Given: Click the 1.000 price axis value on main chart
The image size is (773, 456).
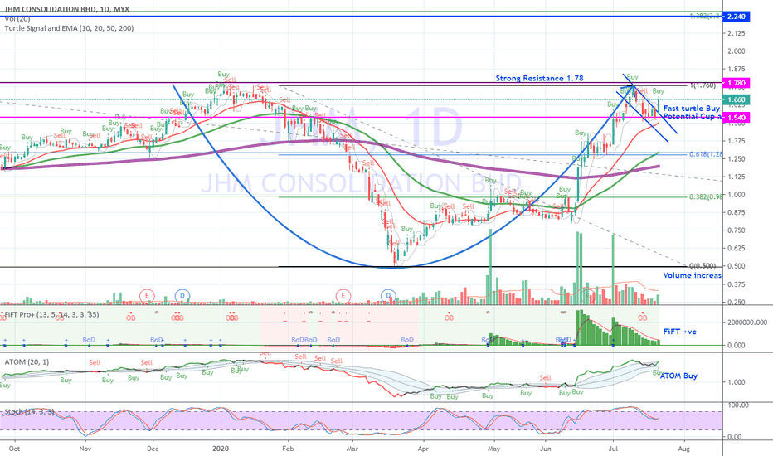Looking at the screenshot, I should tap(736, 195).
